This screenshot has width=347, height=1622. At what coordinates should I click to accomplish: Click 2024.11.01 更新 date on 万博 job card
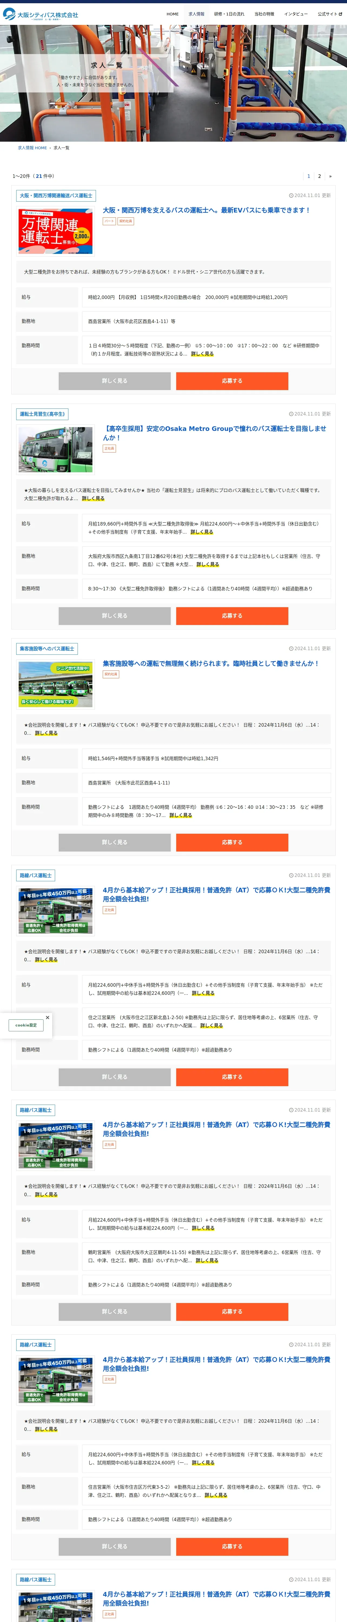(310, 195)
